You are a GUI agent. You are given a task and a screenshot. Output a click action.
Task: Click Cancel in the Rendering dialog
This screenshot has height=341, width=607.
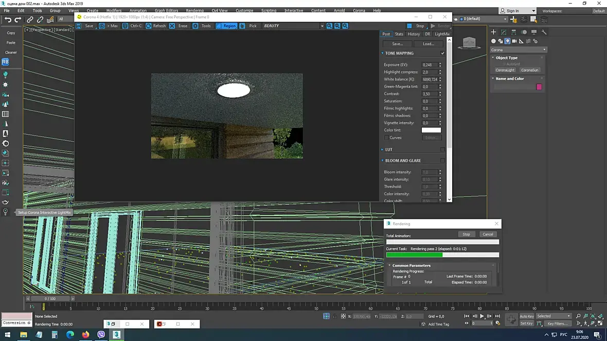coord(487,234)
